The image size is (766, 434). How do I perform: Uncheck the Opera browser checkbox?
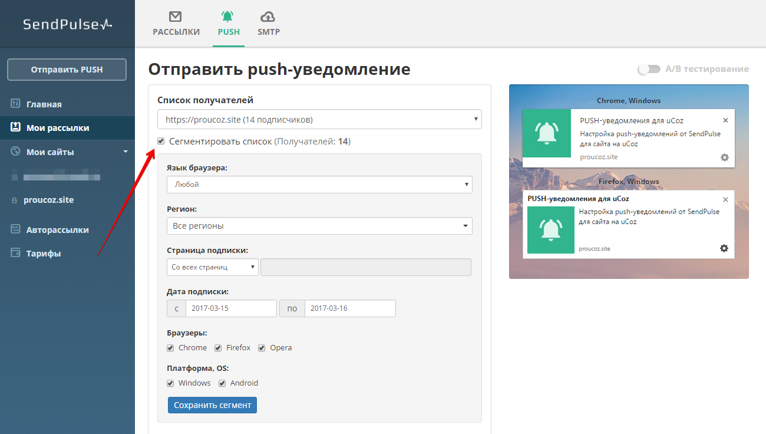(x=262, y=348)
